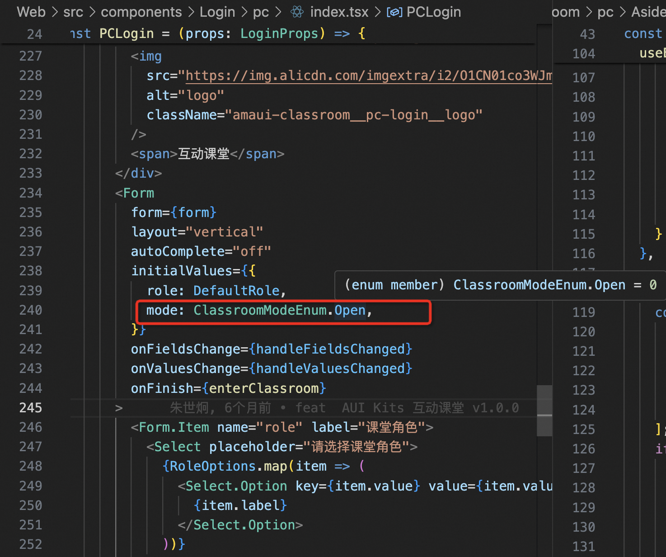Click the git blame annotation on line 245
The image size is (666, 557).
[x=344, y=408]
